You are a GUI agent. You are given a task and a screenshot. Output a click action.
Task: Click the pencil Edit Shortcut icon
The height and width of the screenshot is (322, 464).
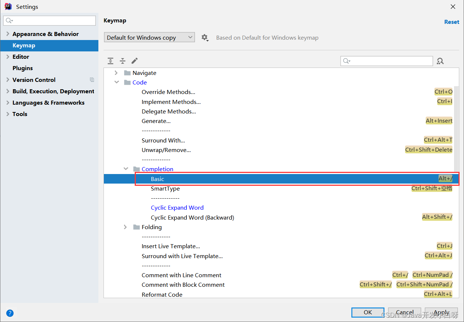[135, 61]
